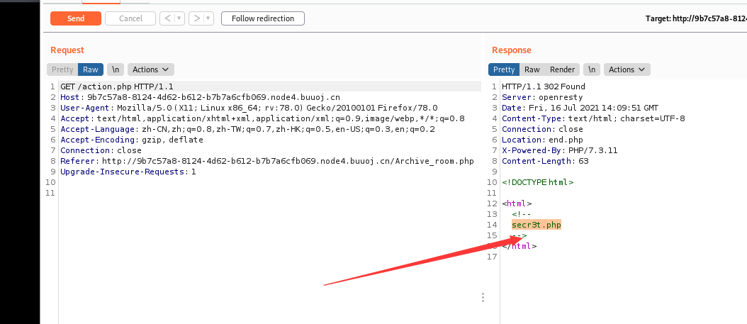The width and height of the screenshot is (747, 324).
Task: Go forward with the history right arrow
Action: point(196,18)
